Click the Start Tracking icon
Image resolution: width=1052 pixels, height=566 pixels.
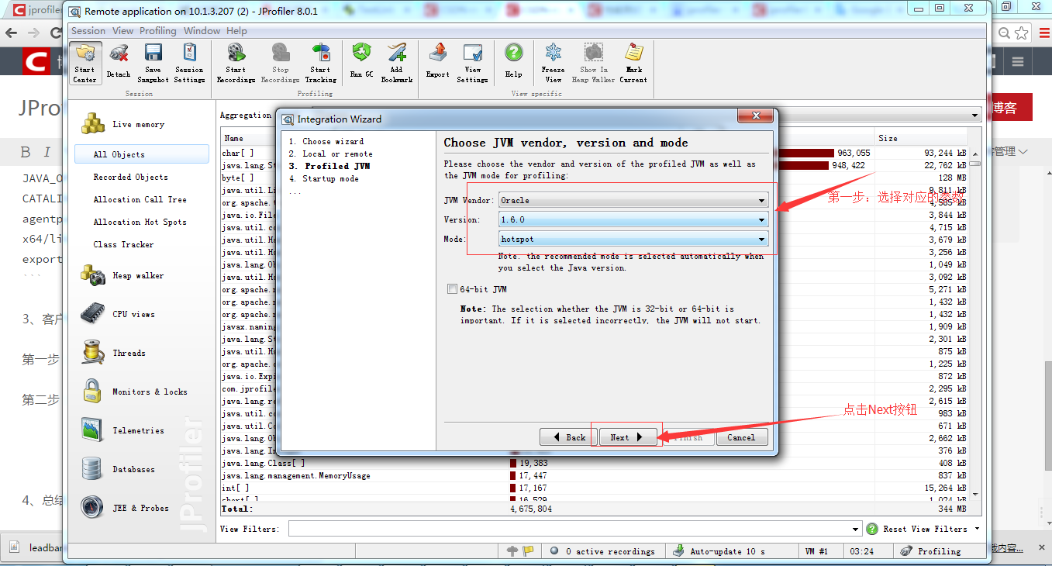coord(320,63)
